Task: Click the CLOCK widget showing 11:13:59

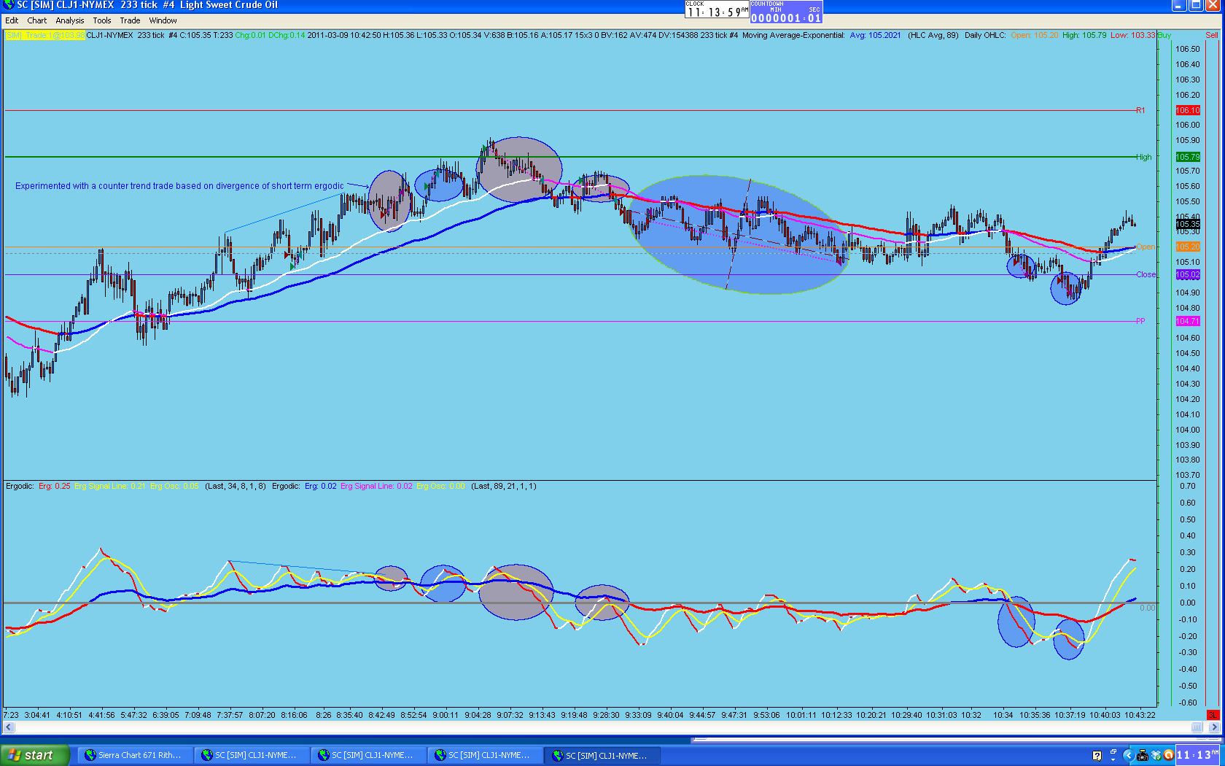Action: click(717, 10)
